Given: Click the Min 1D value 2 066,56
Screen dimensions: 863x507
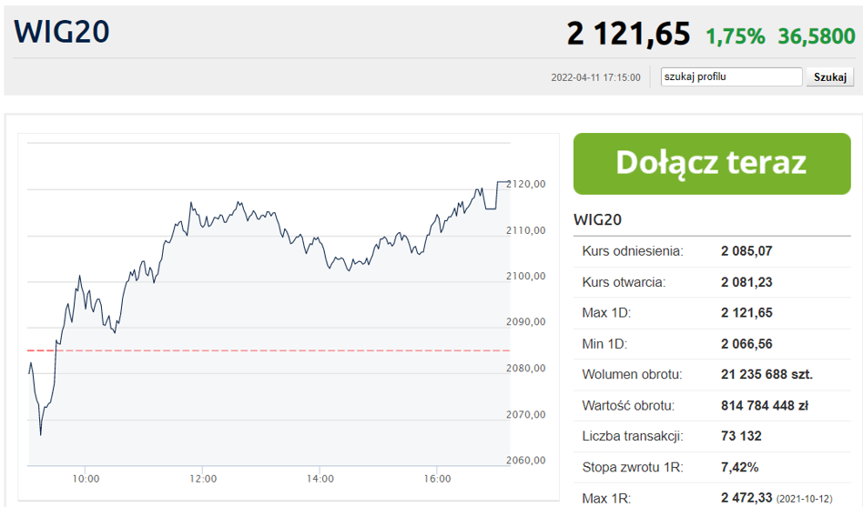Looking at the screenshot, I should [x=746, y=344].
